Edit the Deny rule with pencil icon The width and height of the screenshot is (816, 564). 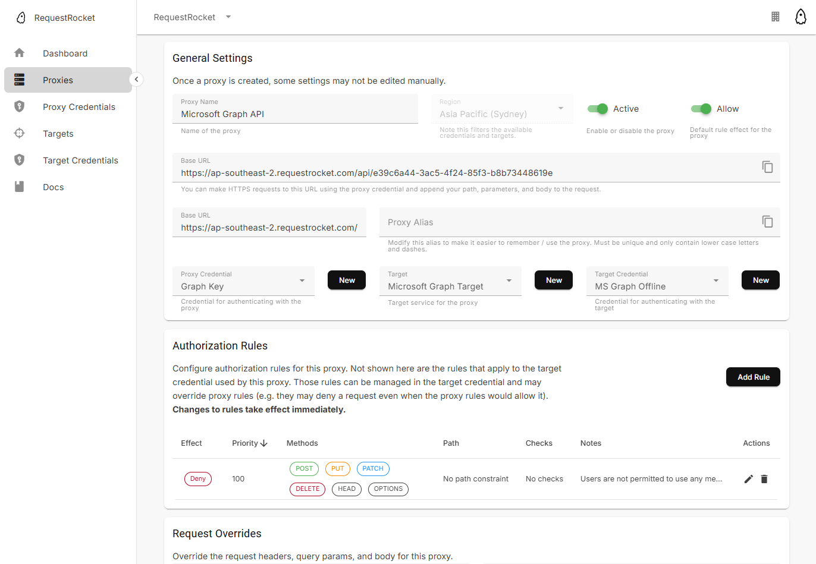pos(748,479)
